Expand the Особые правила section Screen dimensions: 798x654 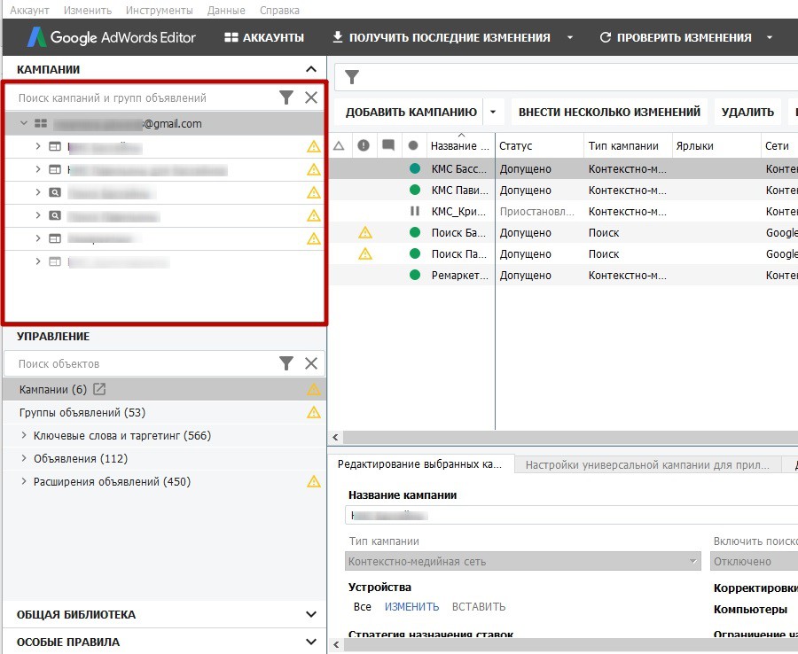311,642
